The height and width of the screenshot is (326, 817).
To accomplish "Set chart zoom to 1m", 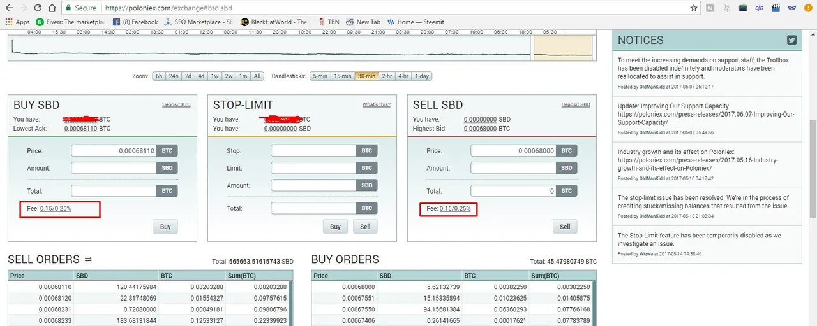I will tap(243, 76).
